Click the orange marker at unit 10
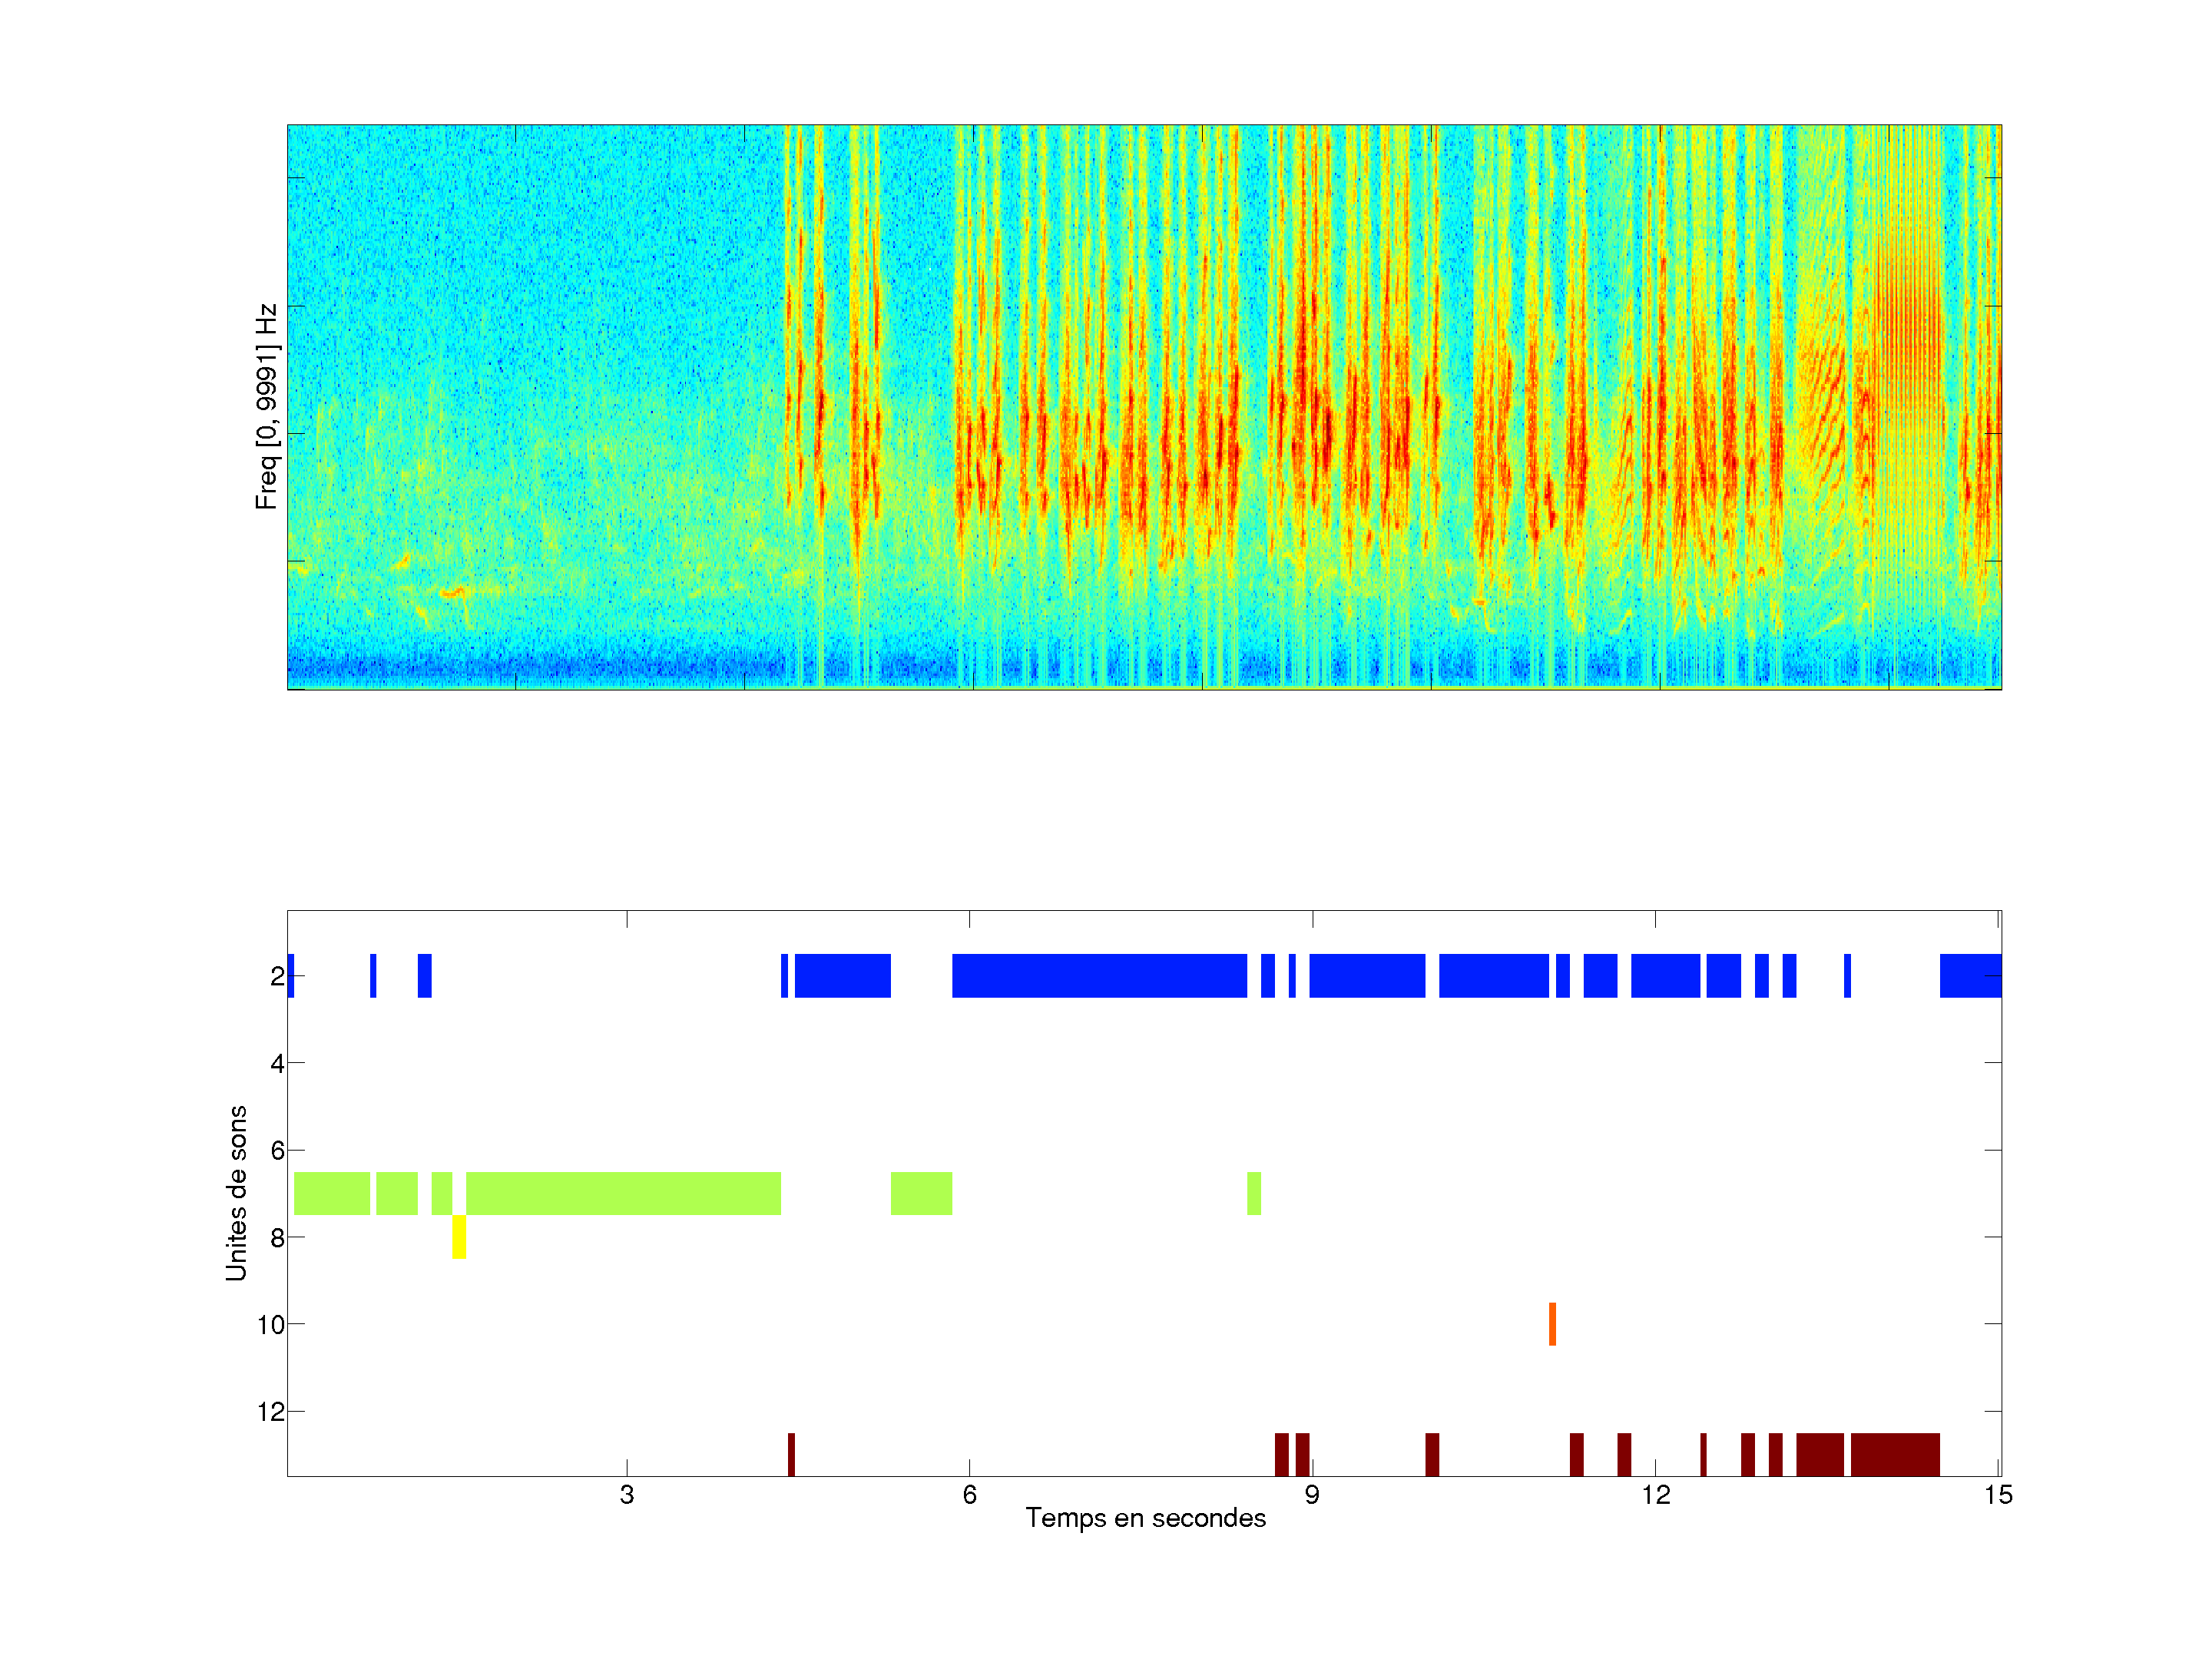This screenshot has width=2212, height=1659. point(1552,1324)
